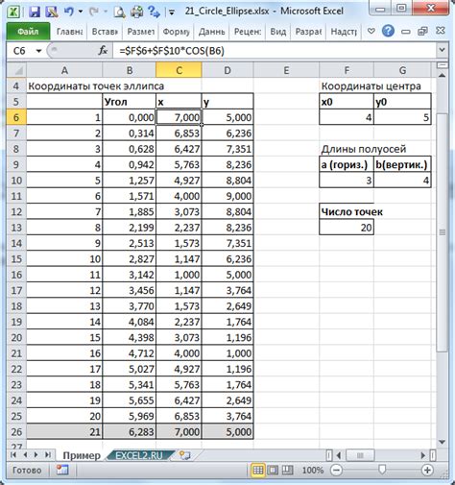
Task: Click the Save As icon with pencil
Action: coord(51,12)
